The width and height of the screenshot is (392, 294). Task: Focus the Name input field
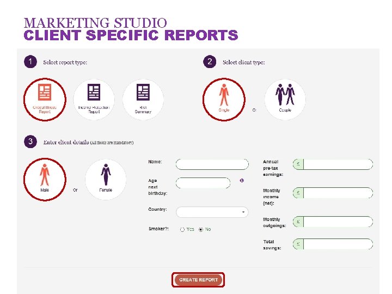click(212, 164)
